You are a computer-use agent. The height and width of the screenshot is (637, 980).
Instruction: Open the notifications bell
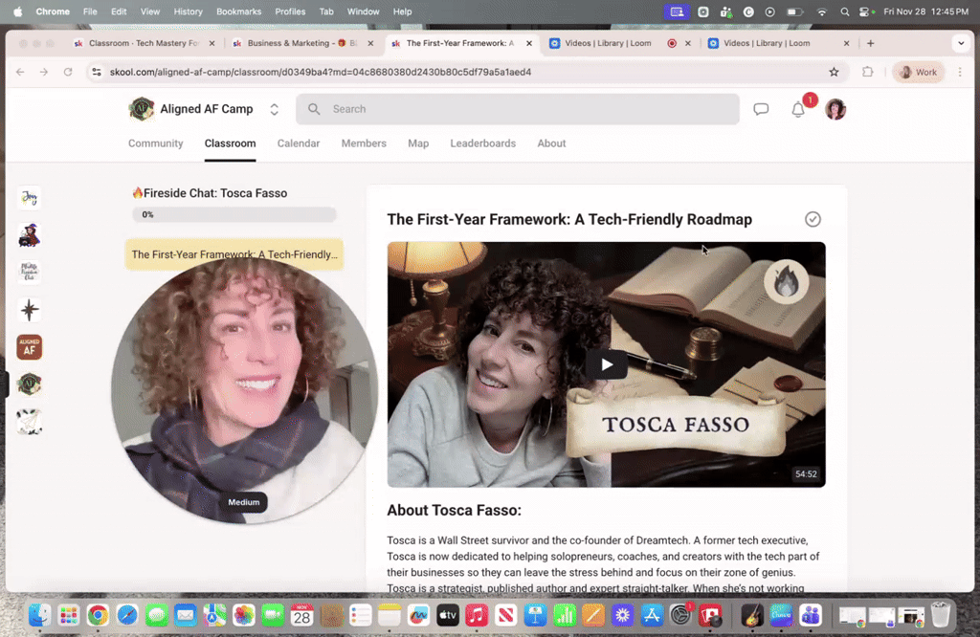(x=798, y=109)
